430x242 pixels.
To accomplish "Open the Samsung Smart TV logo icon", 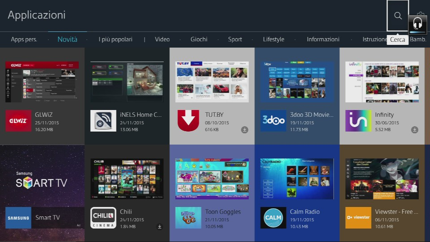I will click(x=18, y=218).
